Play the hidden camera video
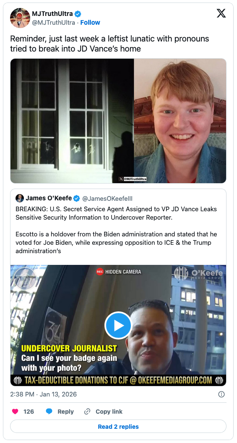 [118, 326]
